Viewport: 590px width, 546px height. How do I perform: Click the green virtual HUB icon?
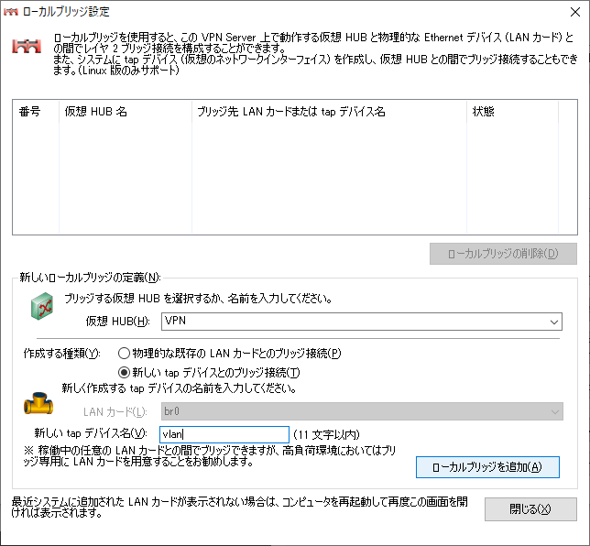click(x=42, y=306)
